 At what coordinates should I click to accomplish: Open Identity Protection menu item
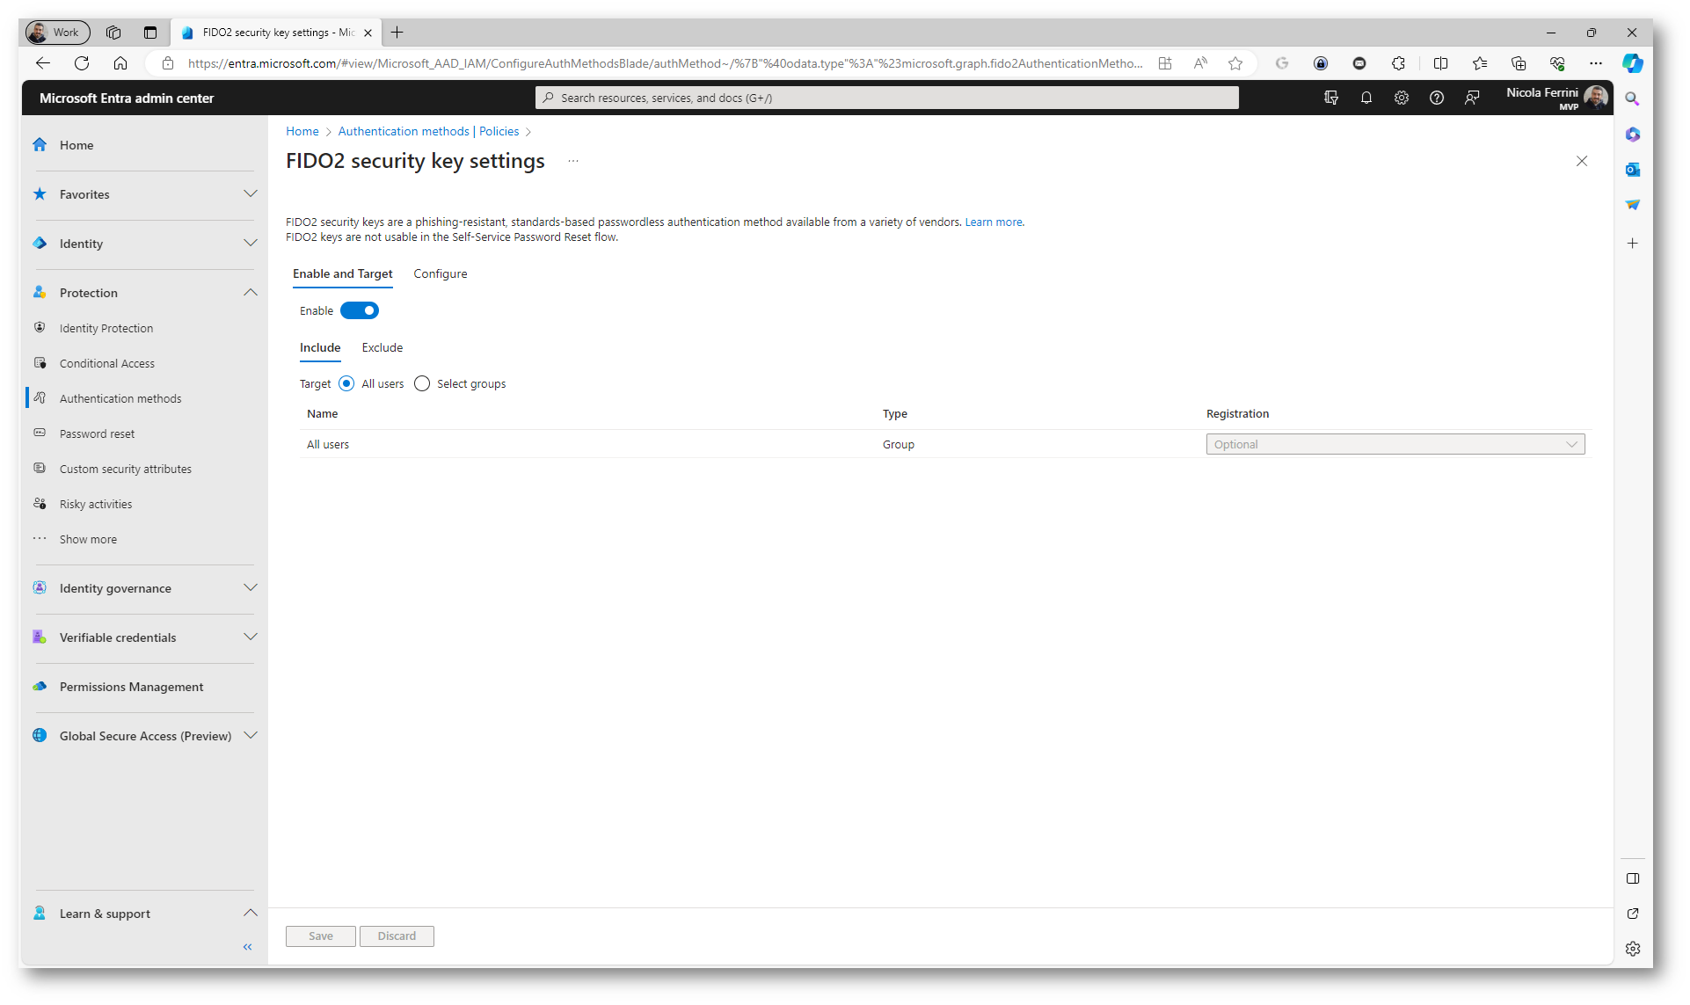[x=106, y=328]
